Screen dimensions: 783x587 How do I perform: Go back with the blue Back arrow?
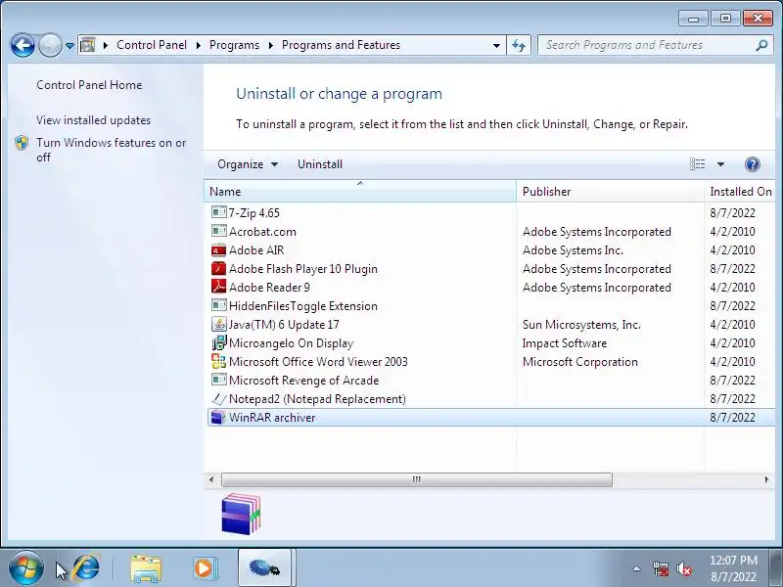tap(23, 46)
